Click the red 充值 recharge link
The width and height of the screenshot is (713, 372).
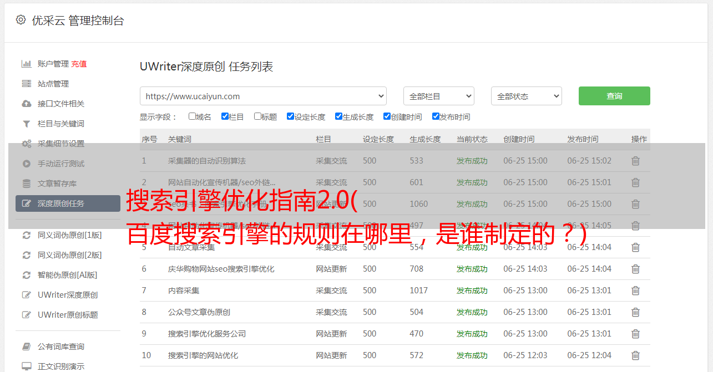pyautogui.click(x=79, y=64)
